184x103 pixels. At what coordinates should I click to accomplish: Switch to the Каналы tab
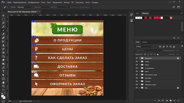point(145,42)
